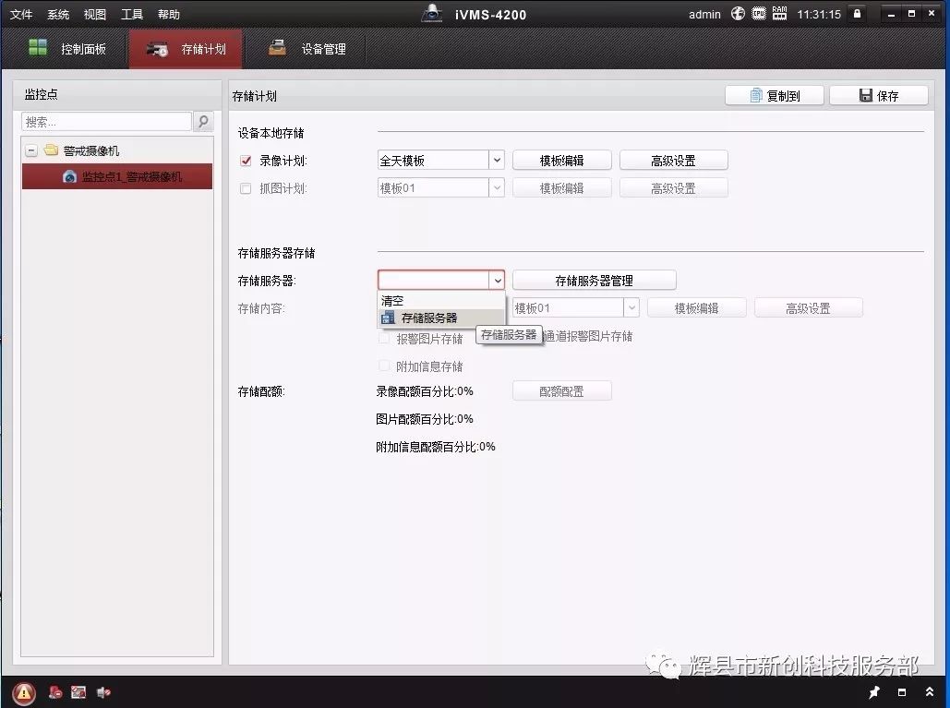Open the 工具 menu
This screenshot has height=708, width=950.
coord(131,15)
